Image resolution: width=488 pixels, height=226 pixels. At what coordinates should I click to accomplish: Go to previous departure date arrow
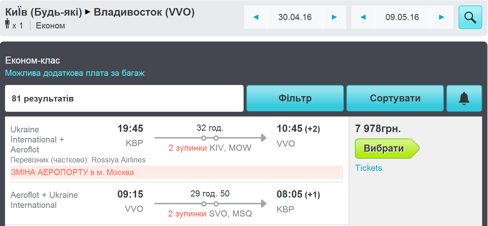pos(256,17)
